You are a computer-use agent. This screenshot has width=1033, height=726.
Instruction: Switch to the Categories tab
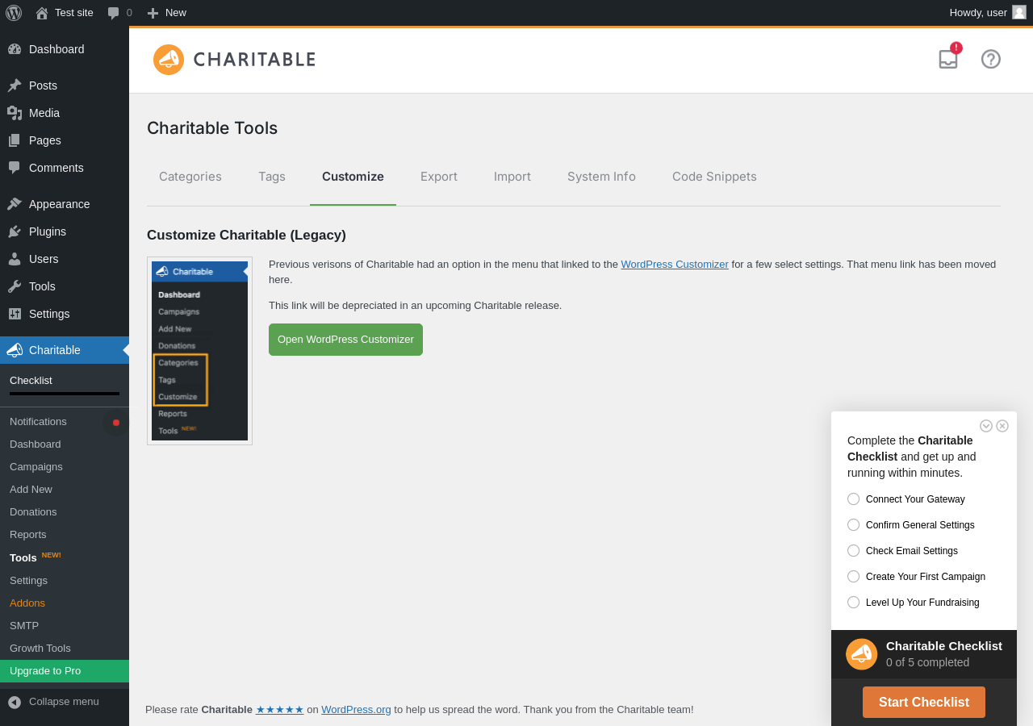[x=190, y=177]
